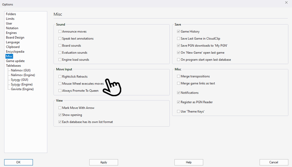This screenshot has height=167, width=292.
Task: Enable Rightclick Retracts option
Action: [x=60, y=76]
